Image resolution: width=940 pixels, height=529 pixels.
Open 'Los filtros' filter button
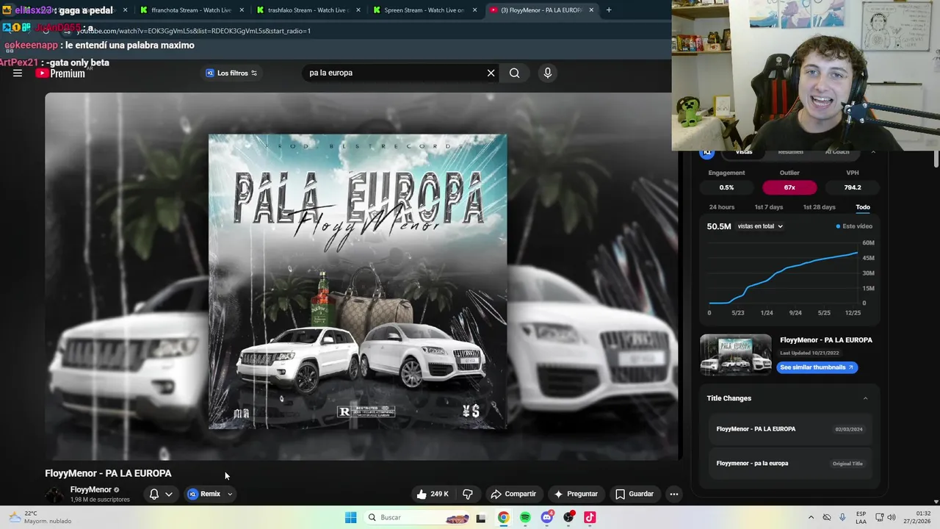coord(231,73)
